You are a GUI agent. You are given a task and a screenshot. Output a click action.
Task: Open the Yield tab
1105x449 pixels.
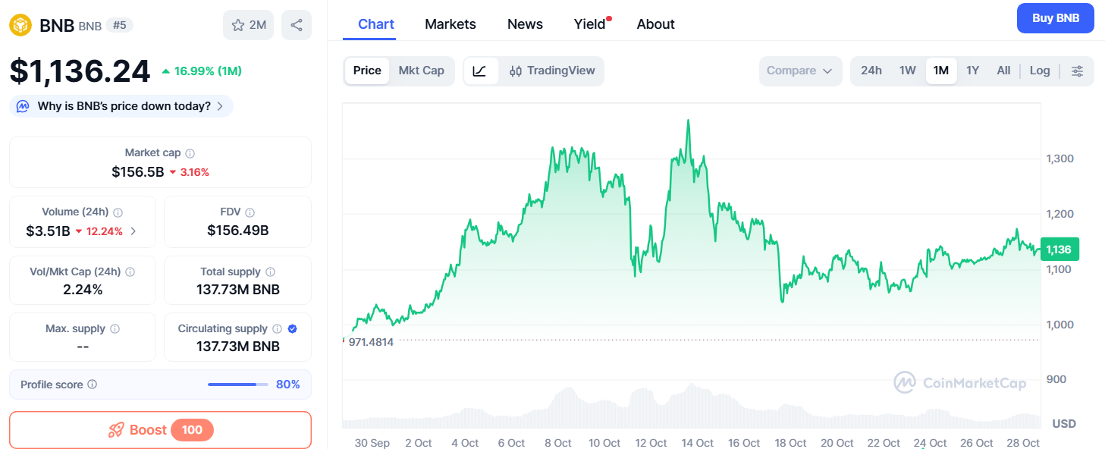tap(589, 24)
